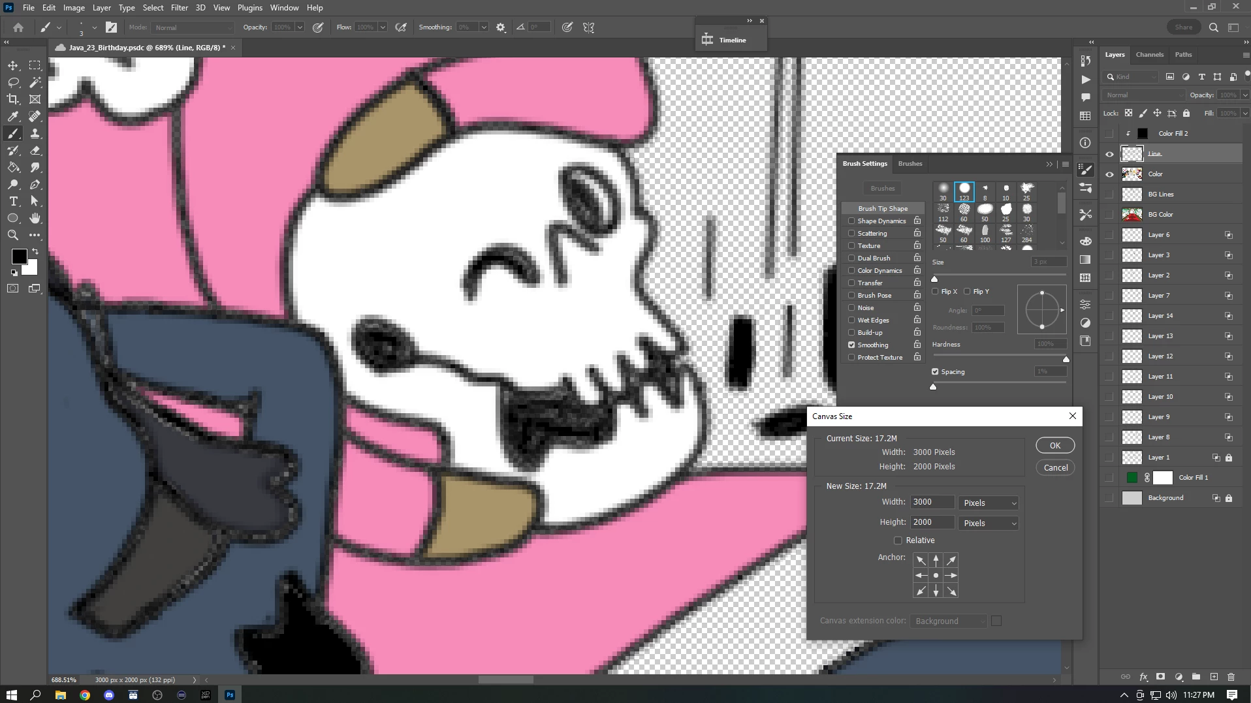Select the Background layer thumbnail
Image resolution: width=1251 pixels, height=703 pixels.
(1132, 498)
